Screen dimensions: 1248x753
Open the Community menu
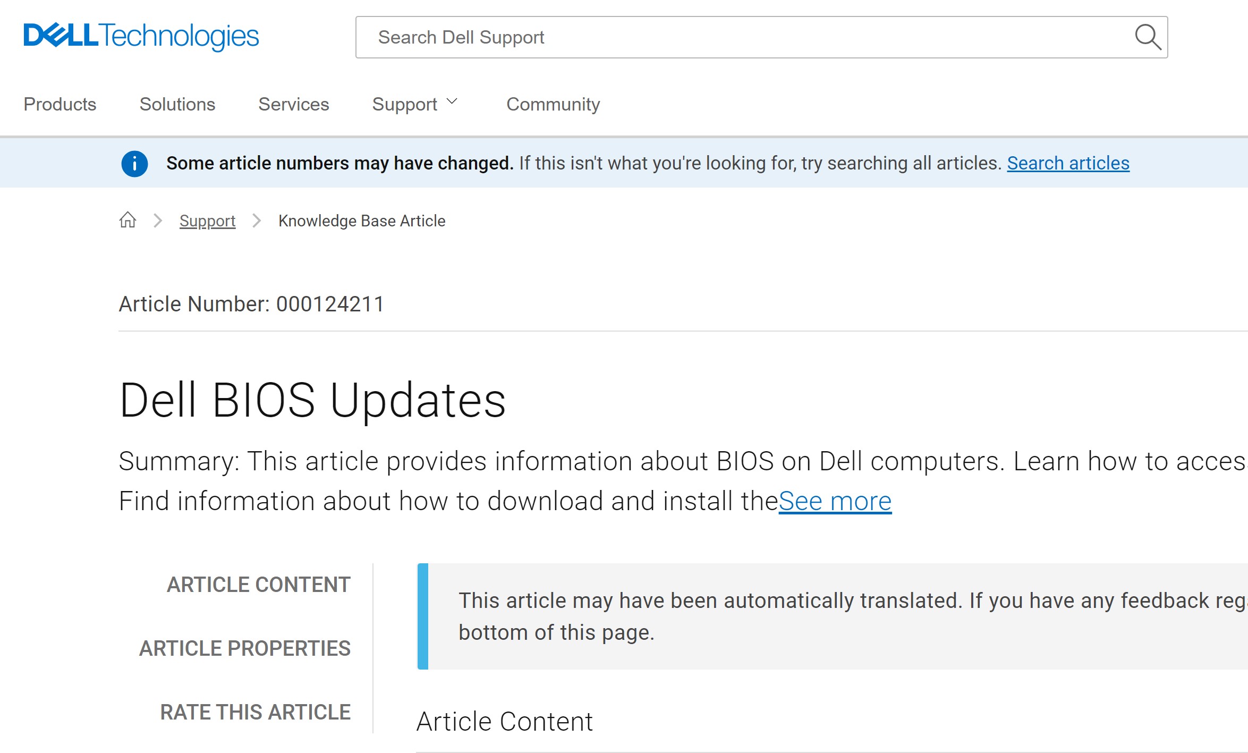pyautogui.click(x=553, y=104)
